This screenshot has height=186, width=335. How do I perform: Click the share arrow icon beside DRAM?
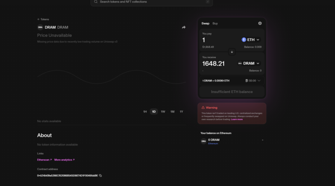[x=183, y=28]
